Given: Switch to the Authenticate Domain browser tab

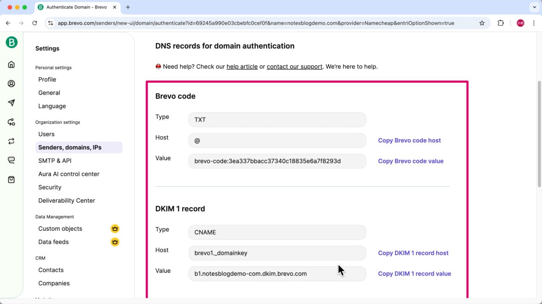Looking at the screenshot, I should (76, 7).
